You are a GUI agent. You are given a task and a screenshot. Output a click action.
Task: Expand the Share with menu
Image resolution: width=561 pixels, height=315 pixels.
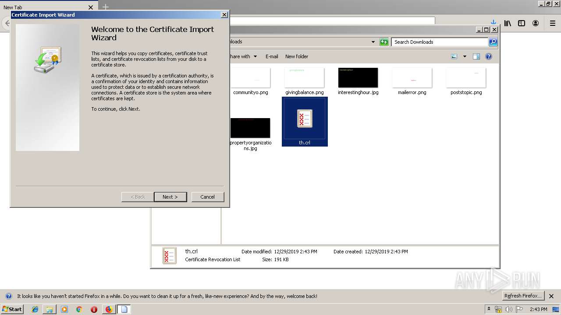click(243, 56)
